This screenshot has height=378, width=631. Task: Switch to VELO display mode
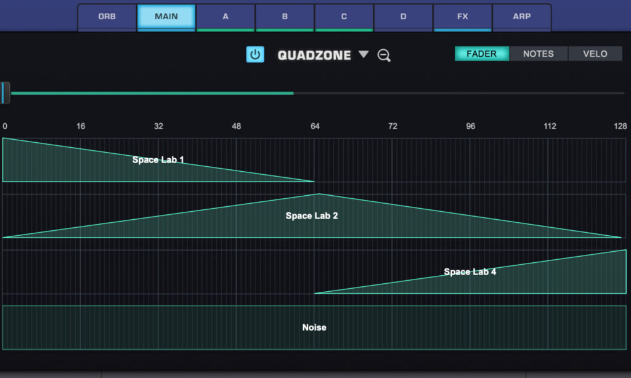pos(594,54)
